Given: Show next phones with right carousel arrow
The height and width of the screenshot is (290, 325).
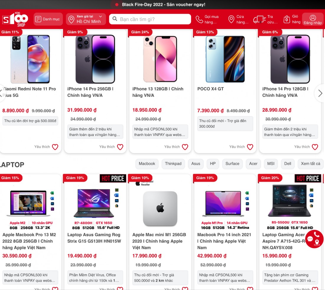Looking at the screenshot, I should click(320, 93).
